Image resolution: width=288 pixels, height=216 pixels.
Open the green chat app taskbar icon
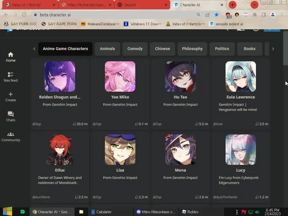pyautogui.click(x=22, y=212)
